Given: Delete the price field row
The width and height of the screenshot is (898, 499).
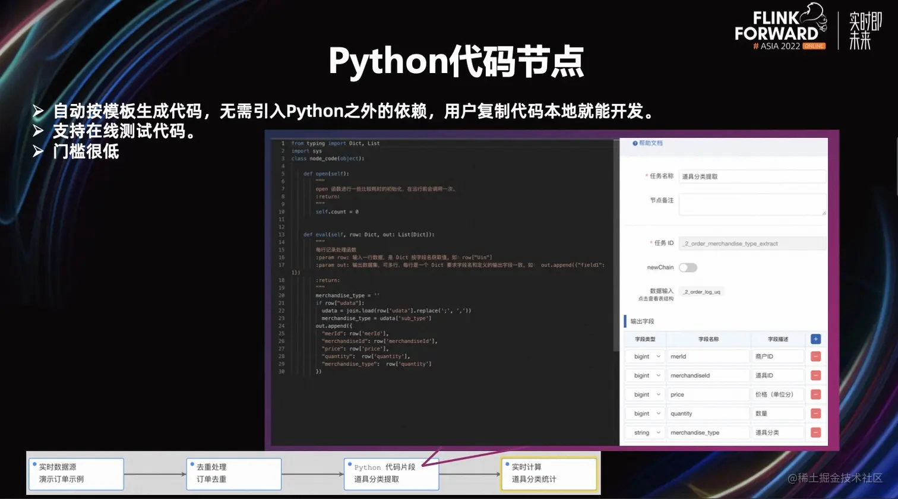Looking at the screenshot, I should tap(815, 394).
